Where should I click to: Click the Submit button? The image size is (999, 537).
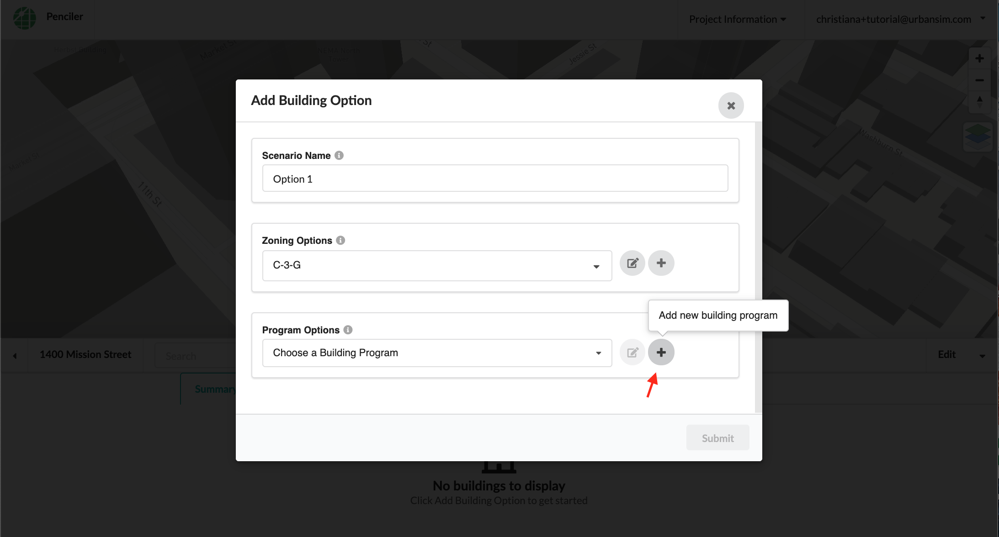pyautogui.click(x=718, y=437)
